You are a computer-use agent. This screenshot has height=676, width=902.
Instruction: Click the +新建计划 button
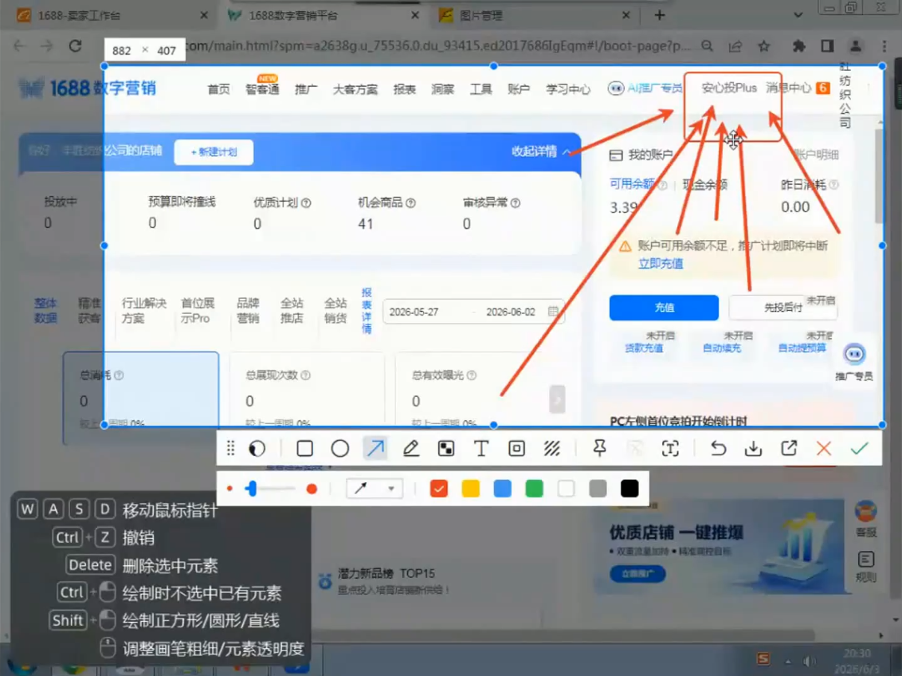point(214,152)
